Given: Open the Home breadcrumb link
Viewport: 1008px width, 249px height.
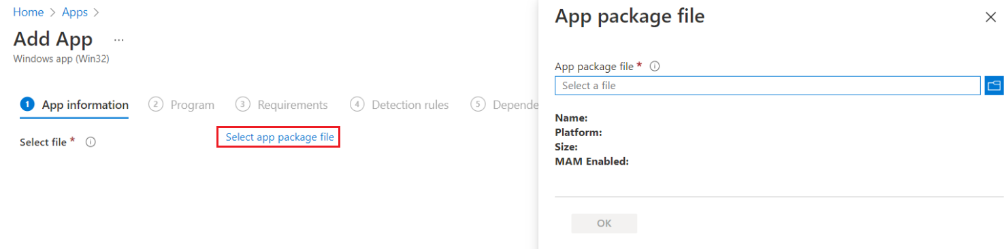Looking at the screenshot, I should 28,12.
